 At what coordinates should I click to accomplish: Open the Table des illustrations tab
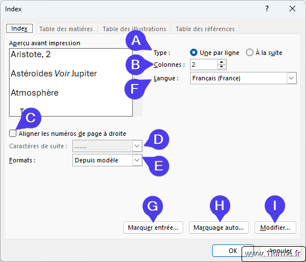[x=134, y=29]
